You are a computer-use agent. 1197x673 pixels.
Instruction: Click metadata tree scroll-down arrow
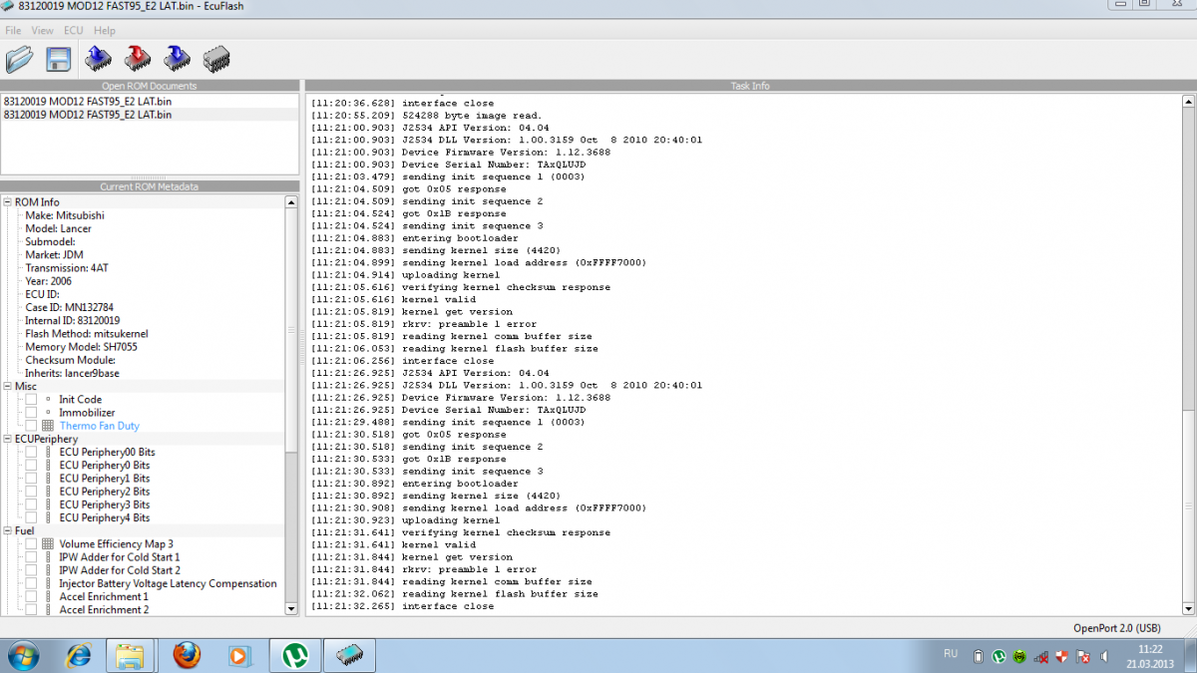(291, 608)
